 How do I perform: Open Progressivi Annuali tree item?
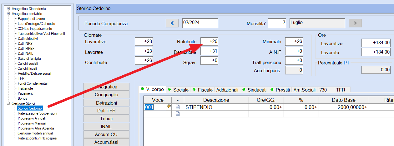pos(32,118)
